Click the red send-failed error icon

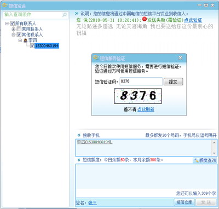pos(145,19)
